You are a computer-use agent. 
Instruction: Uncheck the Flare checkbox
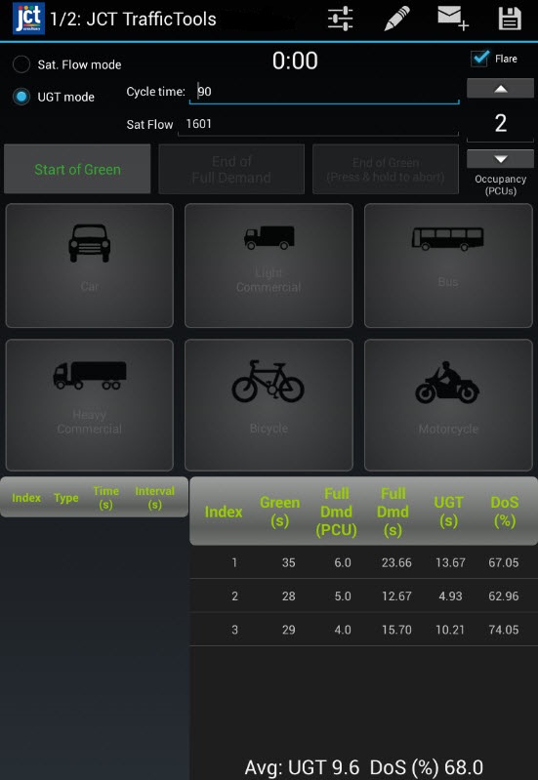click(480, 59)
